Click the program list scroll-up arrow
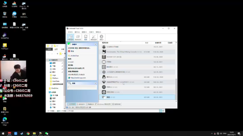Viewport: 243px width, 136px height. (176, 43)
